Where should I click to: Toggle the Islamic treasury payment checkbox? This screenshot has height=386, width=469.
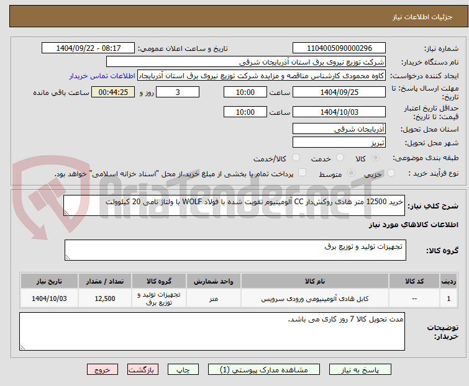303,173
